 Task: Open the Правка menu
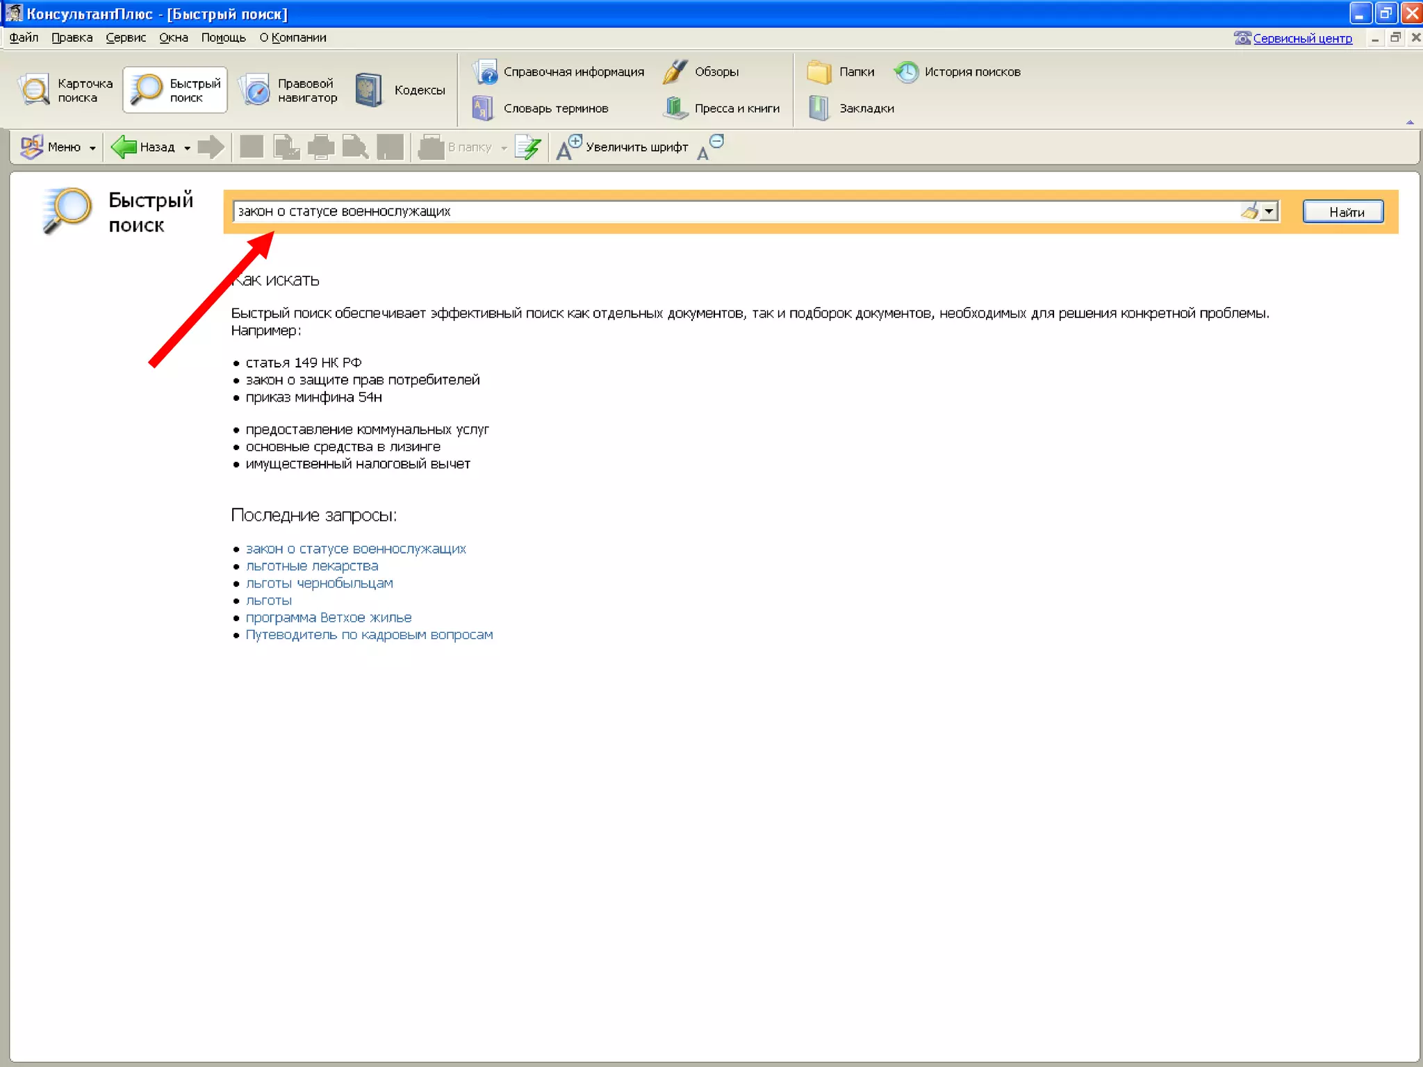pyautogui.click(x=72, y=38)
